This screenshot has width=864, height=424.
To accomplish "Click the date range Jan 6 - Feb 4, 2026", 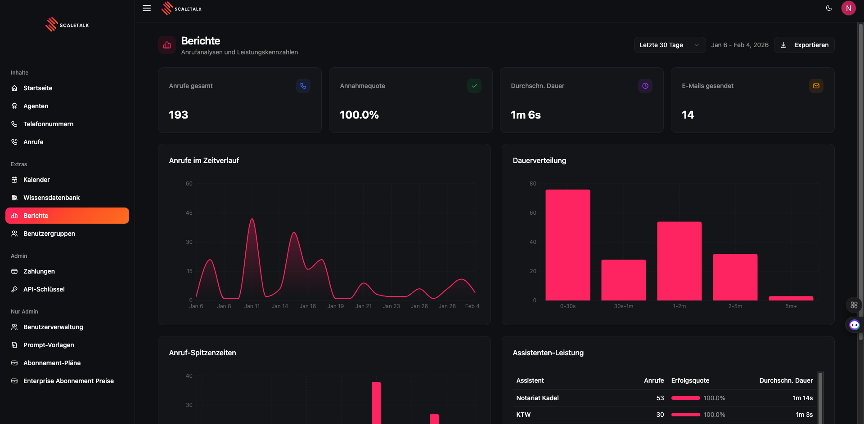I will (740, 45).
